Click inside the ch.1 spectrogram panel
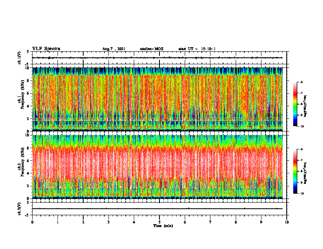 [x=157, y=99]
